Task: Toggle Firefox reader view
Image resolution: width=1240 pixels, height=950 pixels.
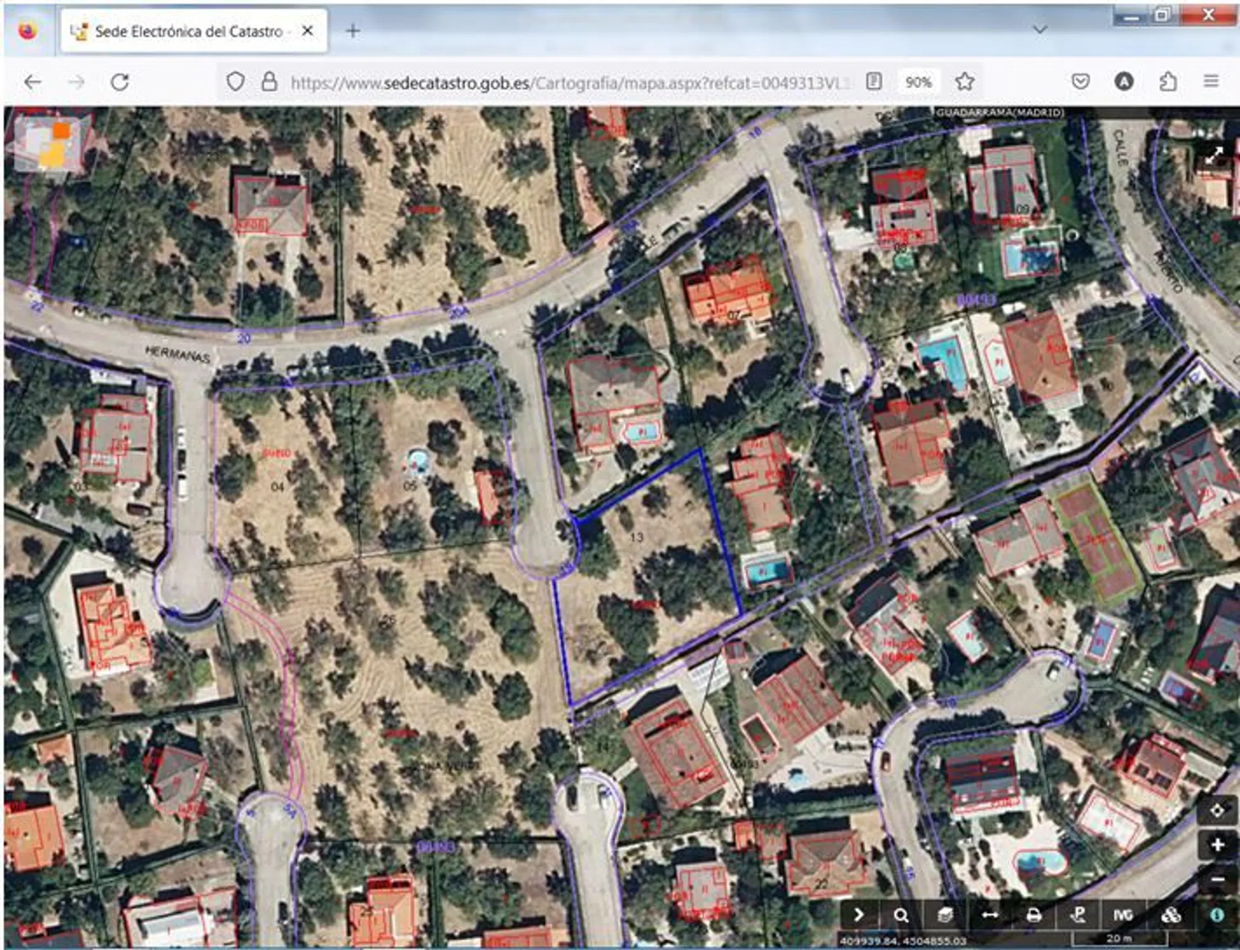Action: pyautogui.click(x=874, y=82)
